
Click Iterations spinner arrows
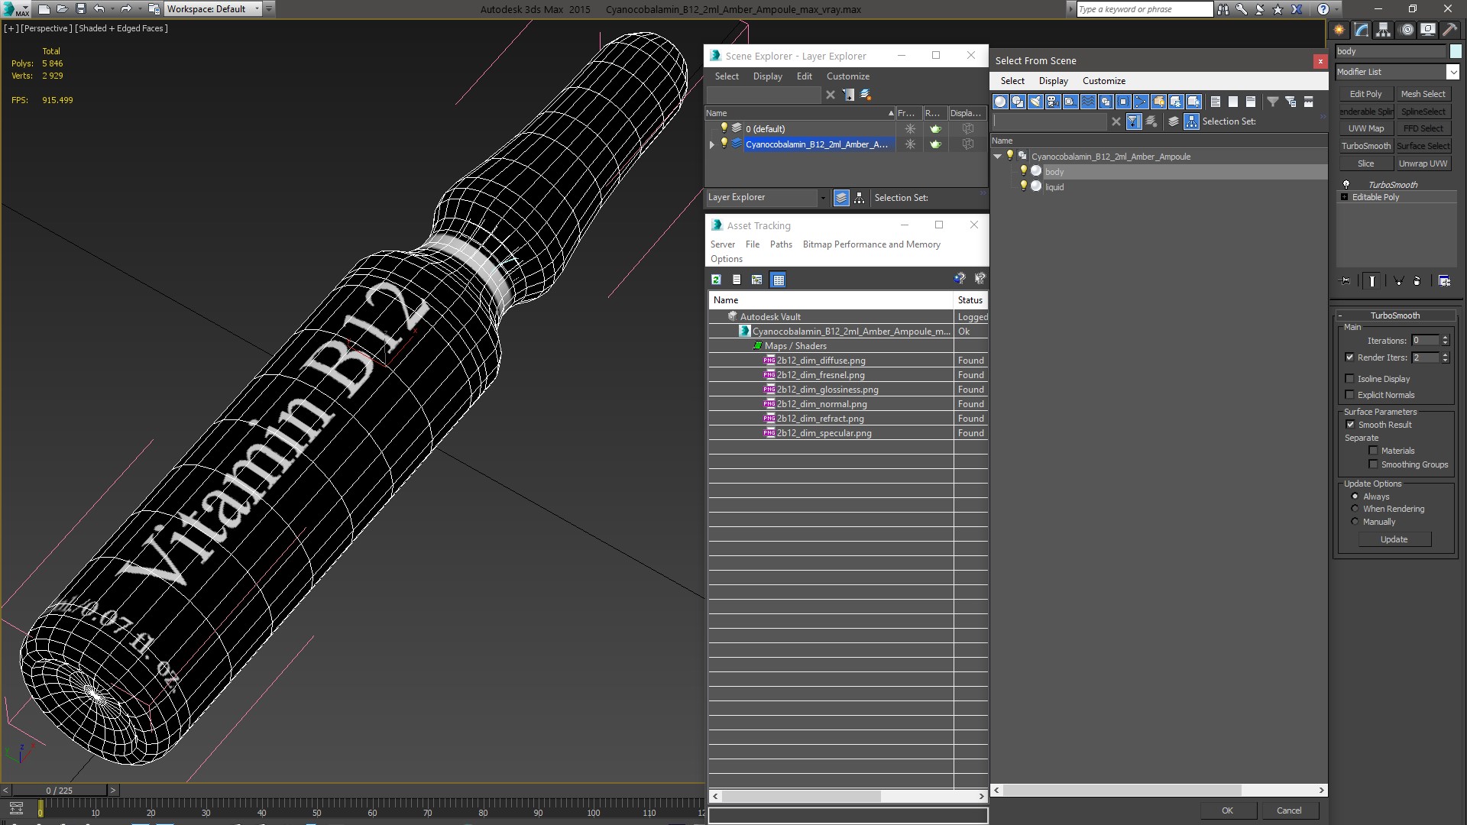1445,341
